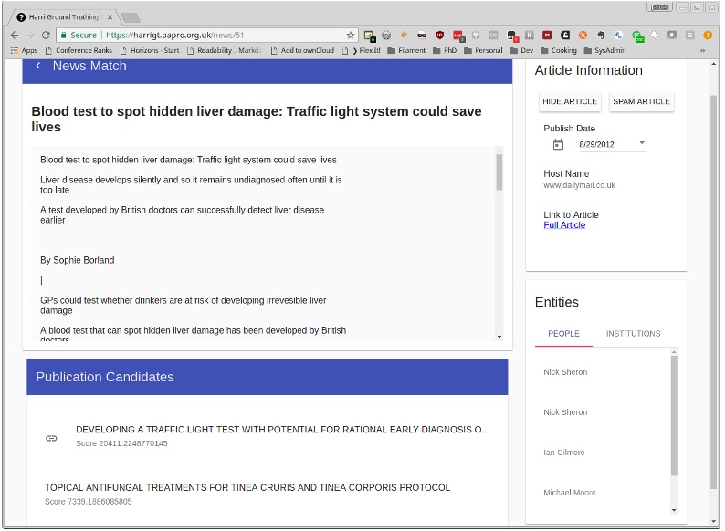725x531 pixels.
Task: Open the green checkmark extension icon
Action: [x=369, y=36]
